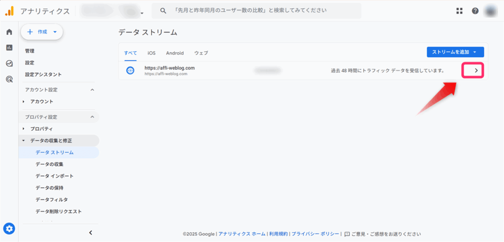Open 設定 in the sidebar
504x242 pixels.
click(x=30, y=62)
